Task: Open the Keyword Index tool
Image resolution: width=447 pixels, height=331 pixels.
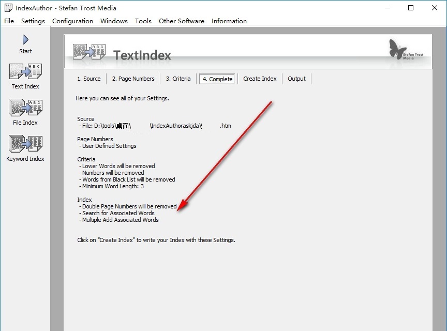Action: point(25,148)
